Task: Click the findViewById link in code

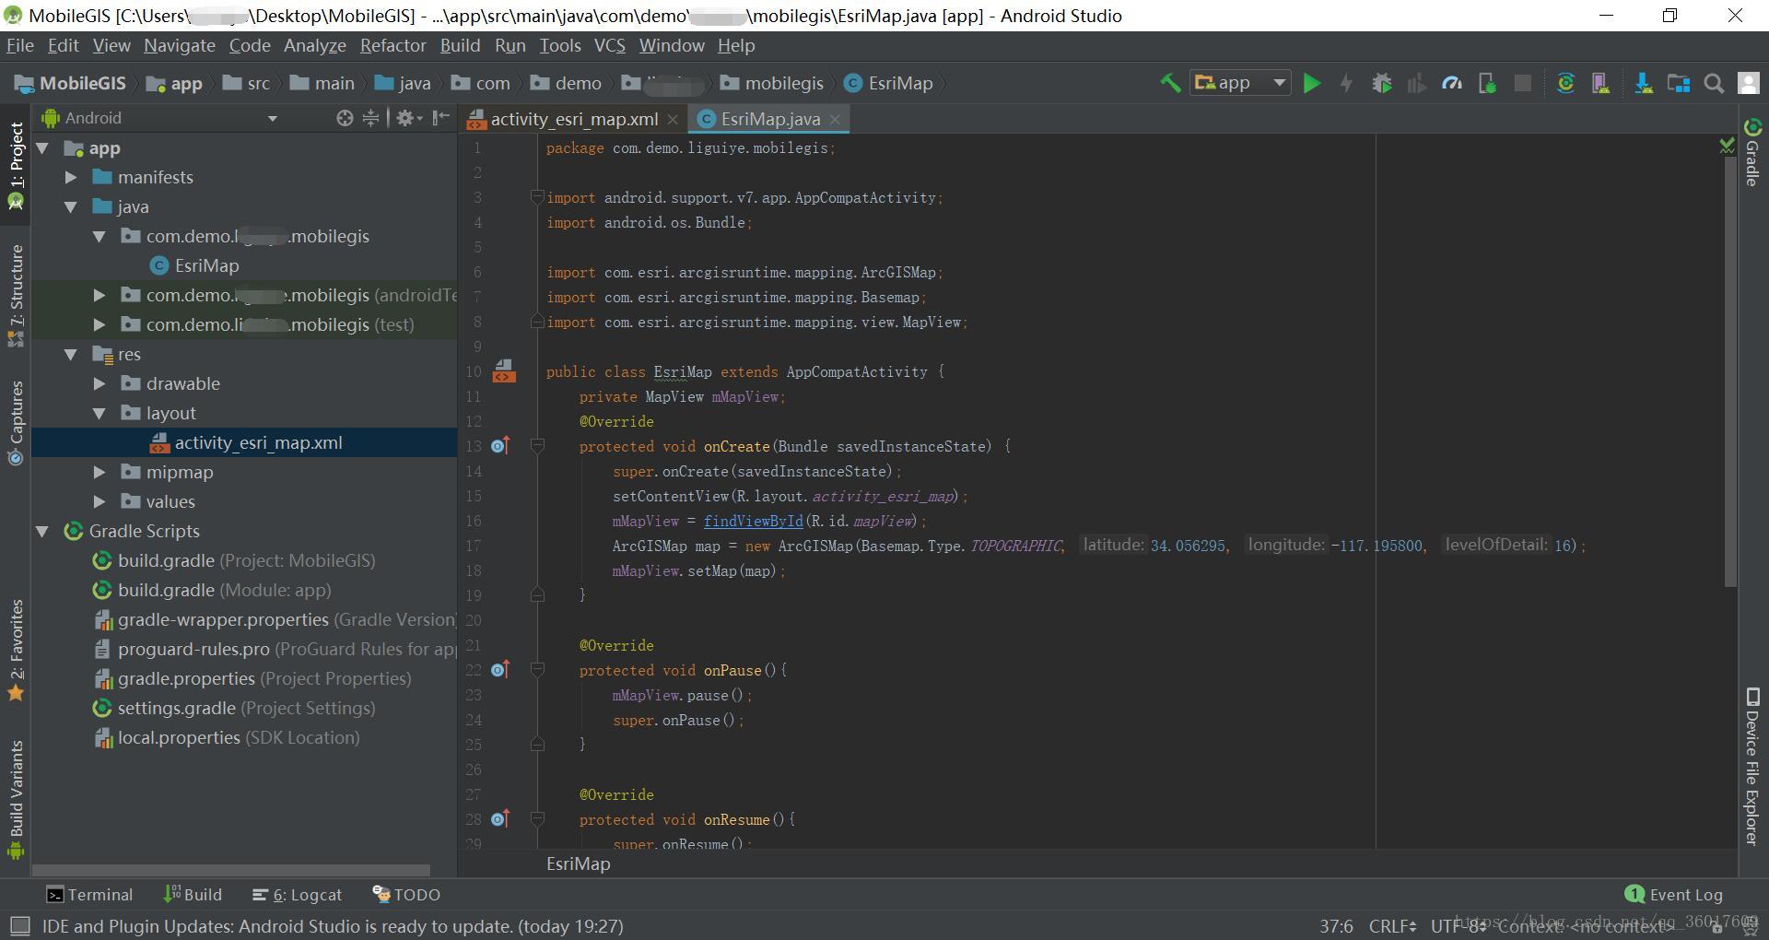Action: pyautogui.click(x=753, y=521)
